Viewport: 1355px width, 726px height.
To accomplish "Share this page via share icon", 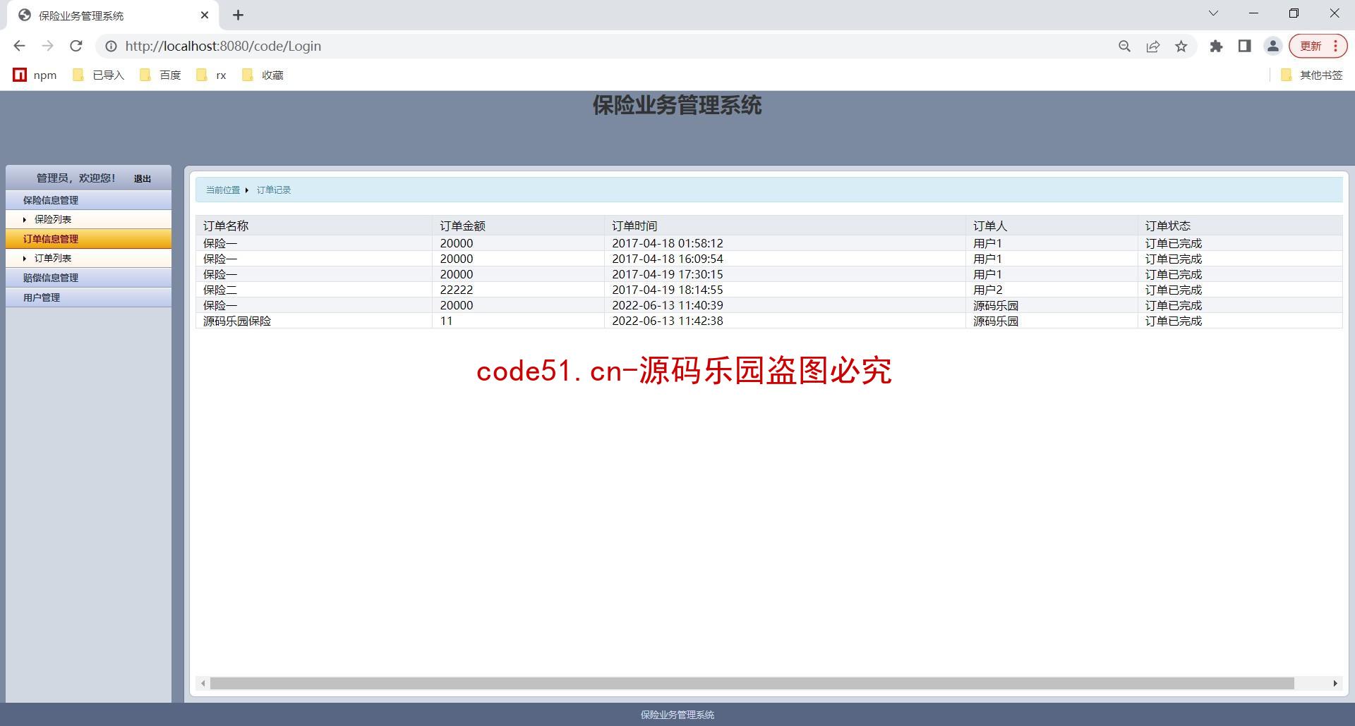I will pyautogui.click(x=1153, y=46).
